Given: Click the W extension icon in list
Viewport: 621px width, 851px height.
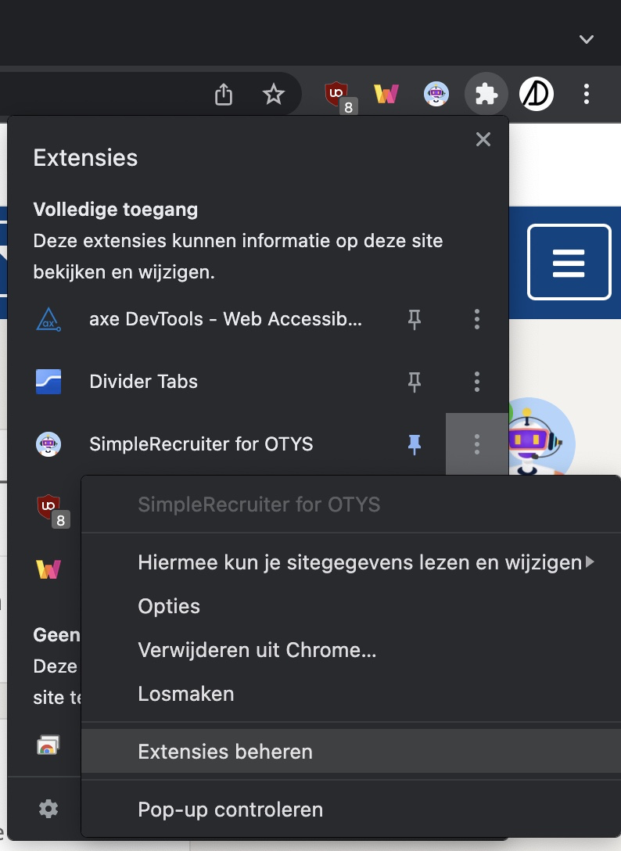Looking at the screenshot, I should click(x=48, y=569).
